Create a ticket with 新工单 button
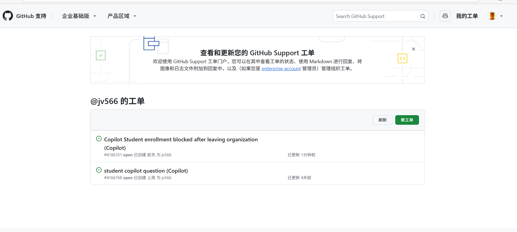 click(x=407, y=120)
